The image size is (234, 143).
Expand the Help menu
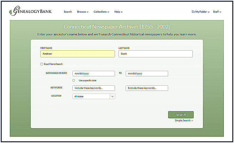click(x=118, y=12)
